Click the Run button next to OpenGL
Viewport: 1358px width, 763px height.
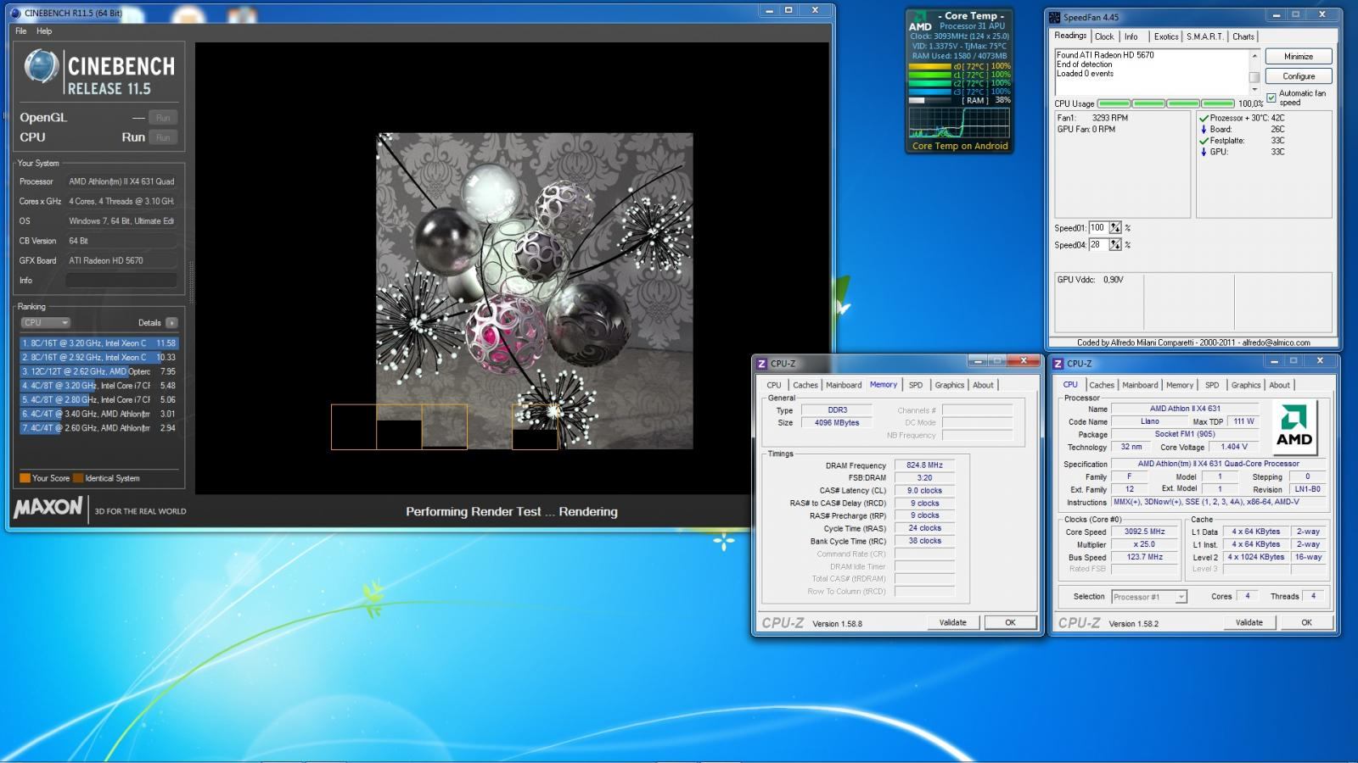(163, 118)
